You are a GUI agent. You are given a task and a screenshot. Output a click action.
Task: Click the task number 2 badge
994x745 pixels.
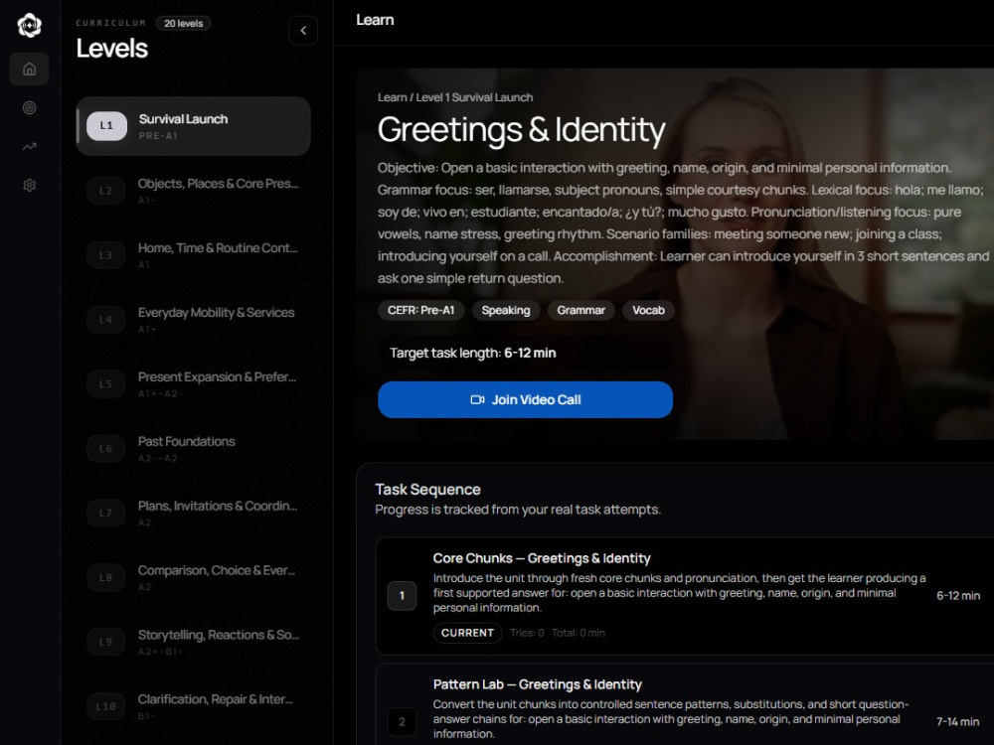tap(402, 721)
